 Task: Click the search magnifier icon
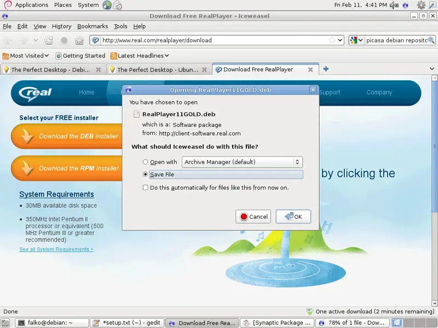431,40
